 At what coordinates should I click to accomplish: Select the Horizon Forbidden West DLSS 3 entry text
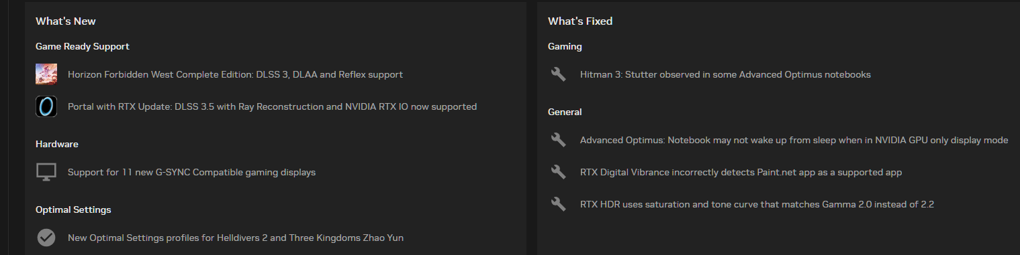coord(235,74)
